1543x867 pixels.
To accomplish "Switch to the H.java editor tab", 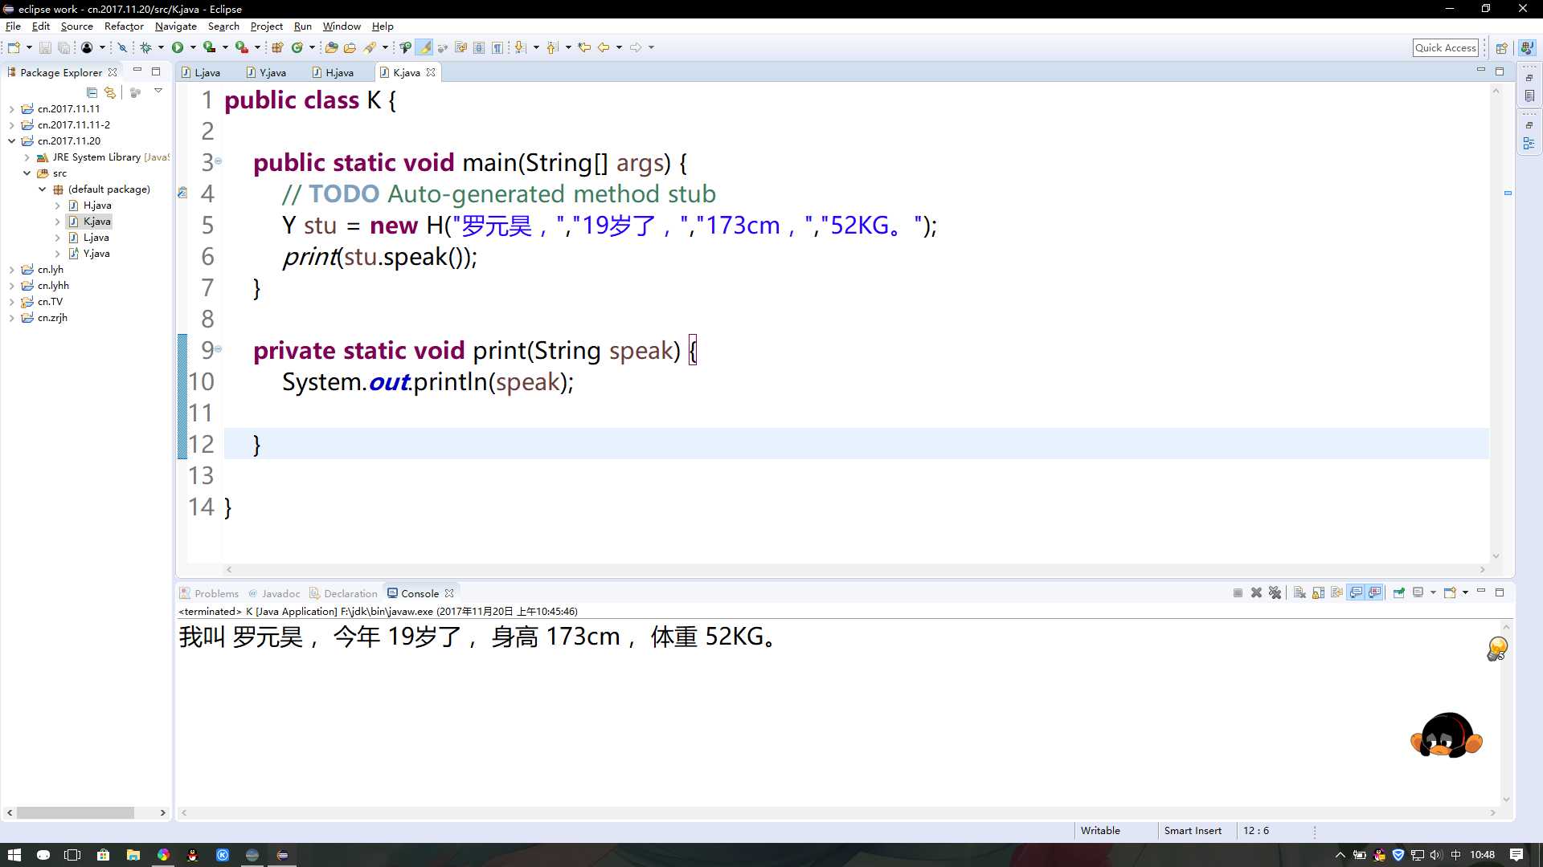I will point(334,72).
